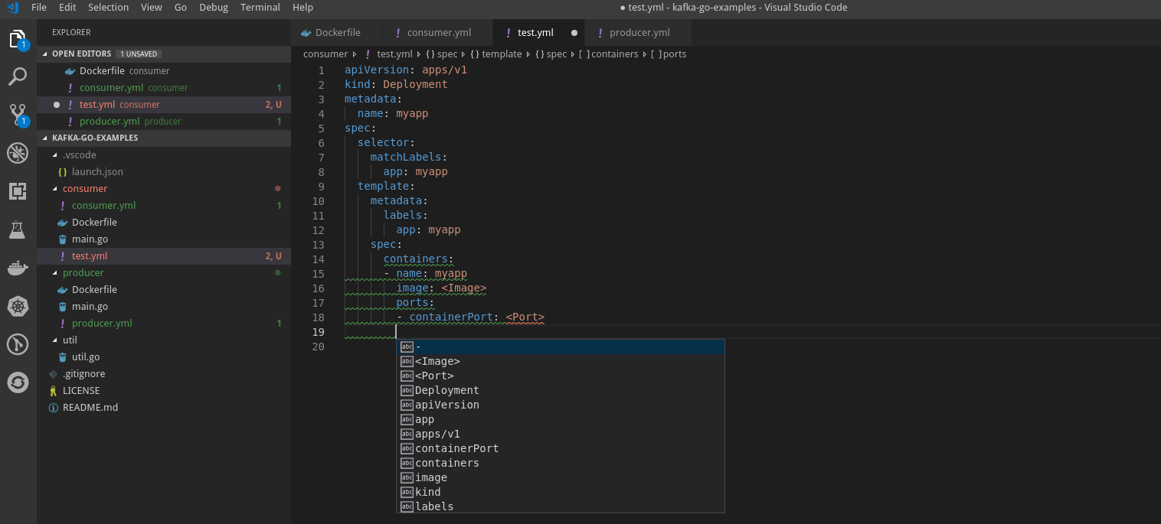Open the Selection menu
1161x524 pixels.
tap(108, 8)
